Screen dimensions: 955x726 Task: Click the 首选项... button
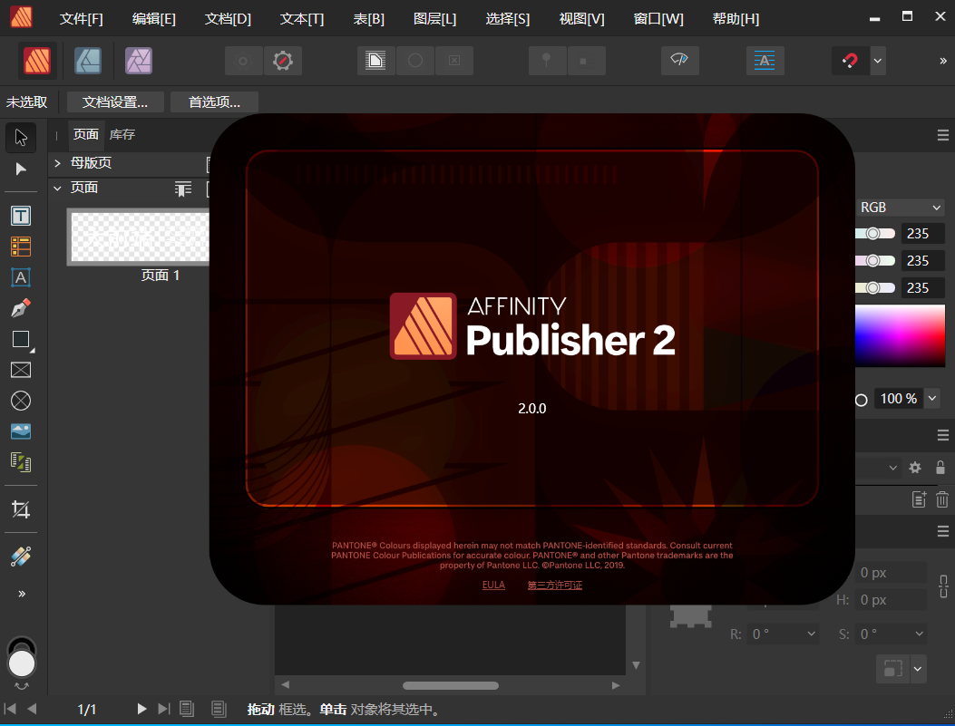[x=214, y=102]
